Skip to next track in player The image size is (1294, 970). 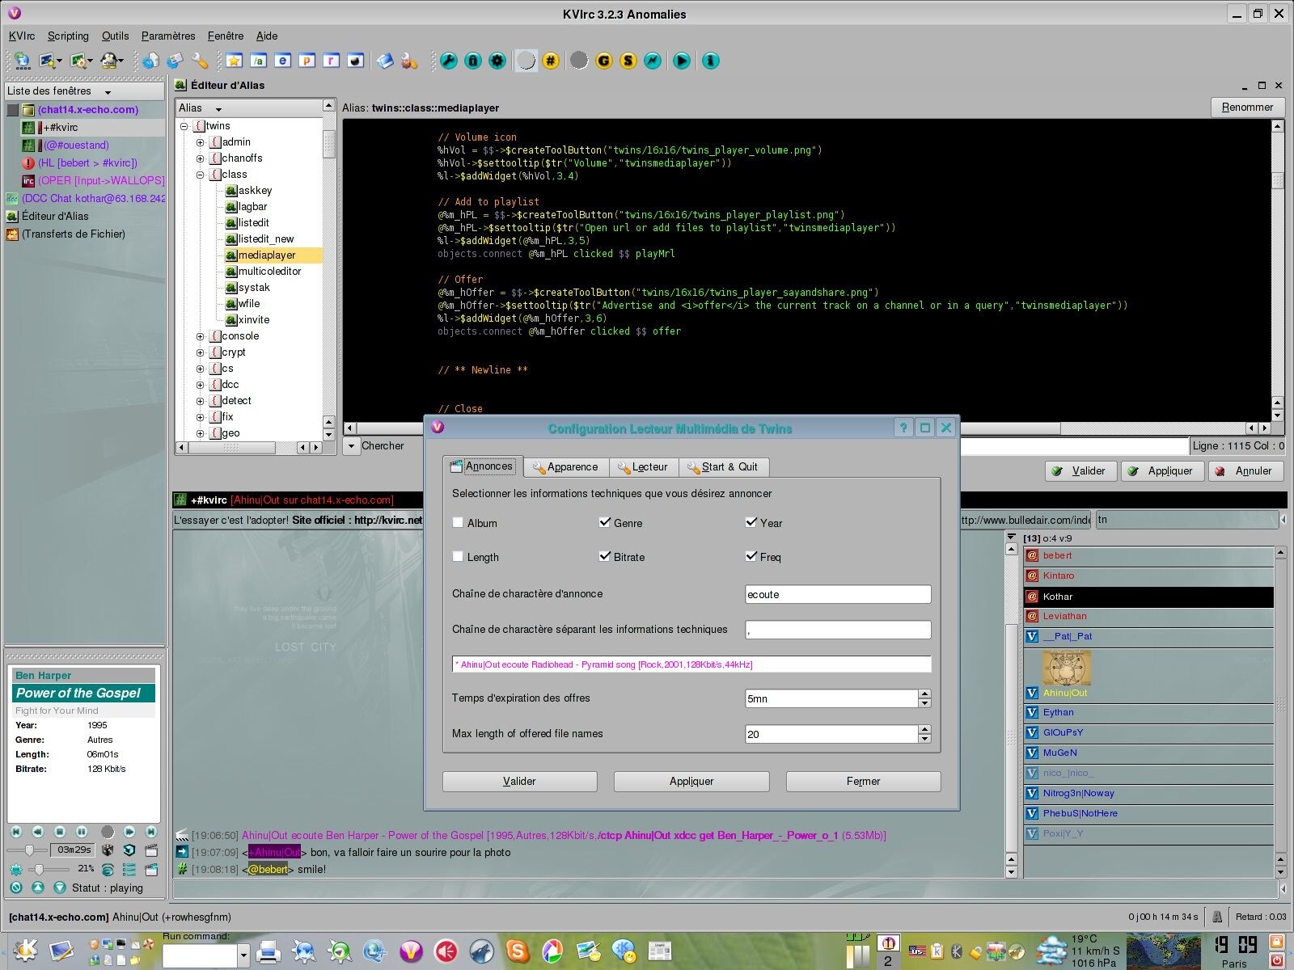[x=150, y=832]
